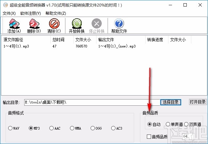
Task: Click the 总时间 column header
Action: [x=62, y=40]
